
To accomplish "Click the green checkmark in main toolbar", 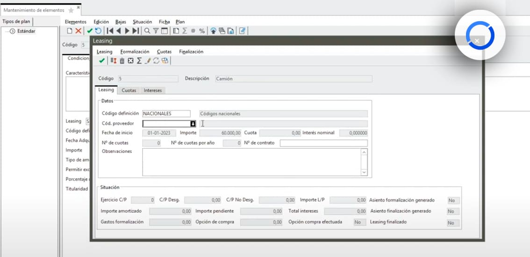I will click(90, 31).
